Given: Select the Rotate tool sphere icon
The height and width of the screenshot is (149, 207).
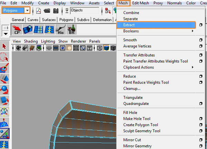Looking at the screenshot, I should [4, 90].
